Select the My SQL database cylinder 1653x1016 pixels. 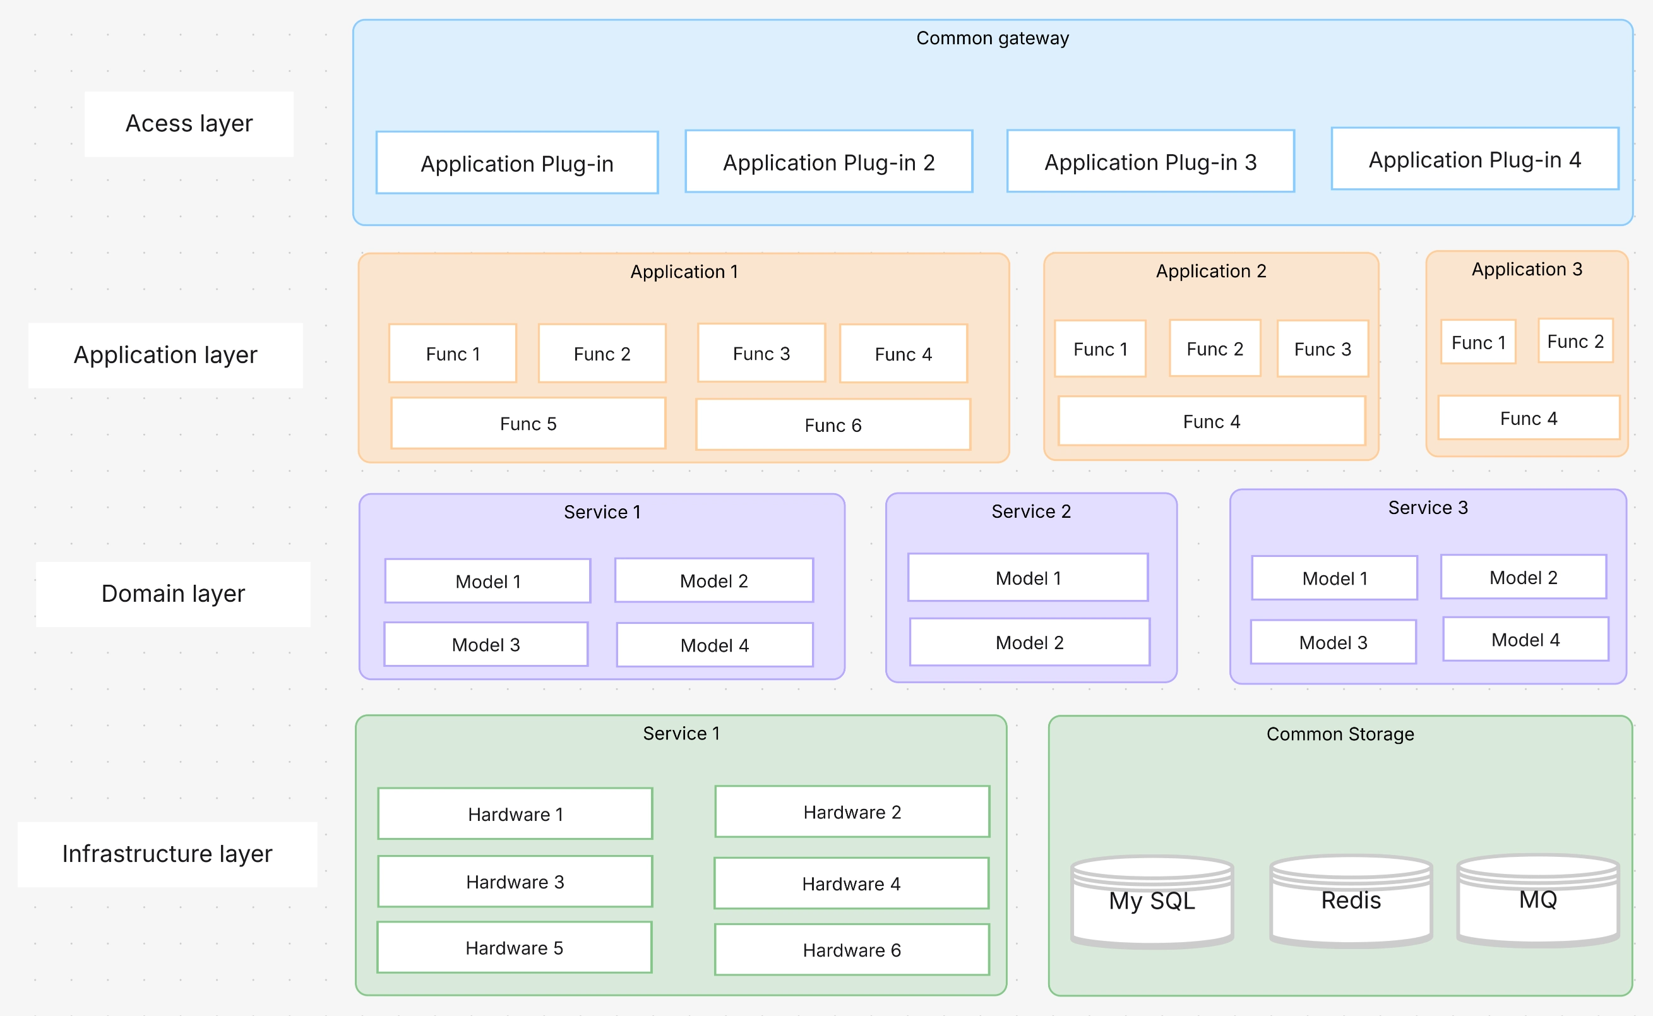coord(1152,902)
